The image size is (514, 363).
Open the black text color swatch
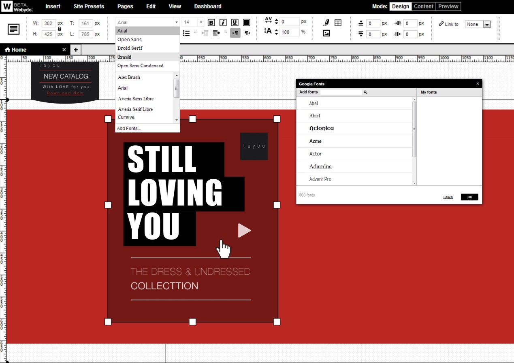click(246, 23)
